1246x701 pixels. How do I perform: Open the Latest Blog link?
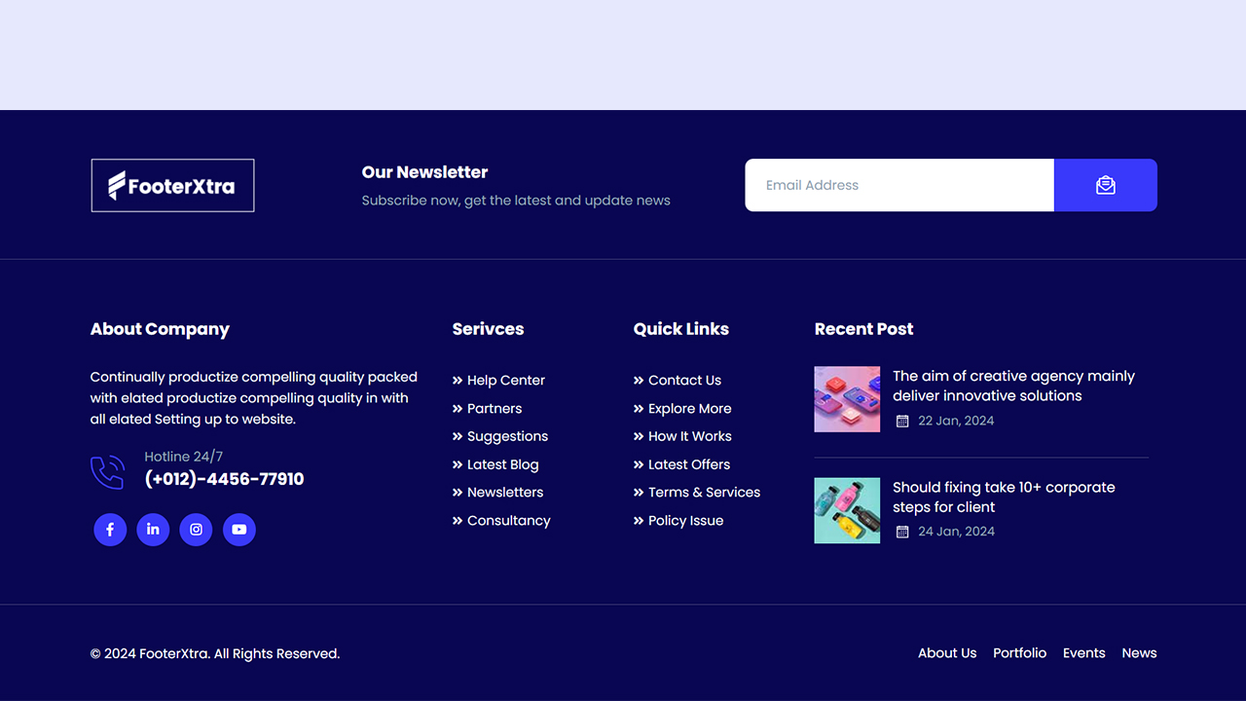point(503,464)
